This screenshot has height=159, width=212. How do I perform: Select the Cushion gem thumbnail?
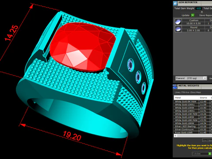[x=178, y=22]
